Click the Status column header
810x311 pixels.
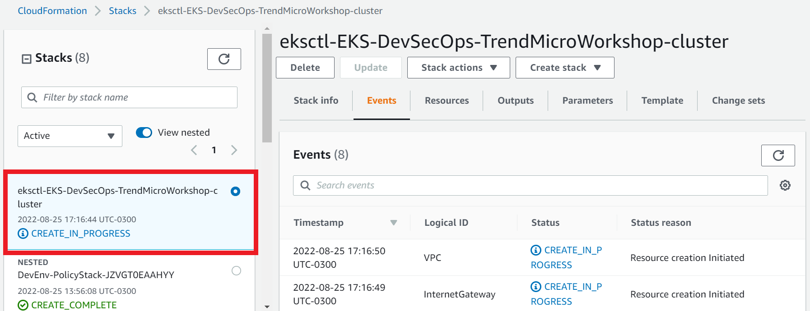545,223
